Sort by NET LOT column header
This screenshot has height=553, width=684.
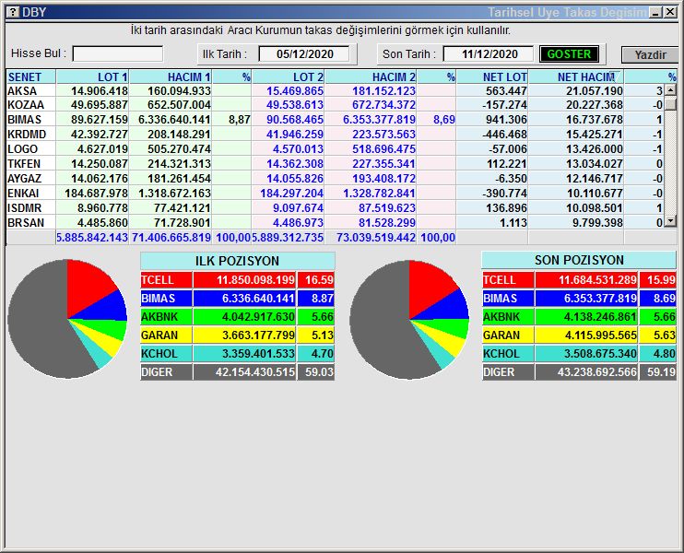click(492, 76)
